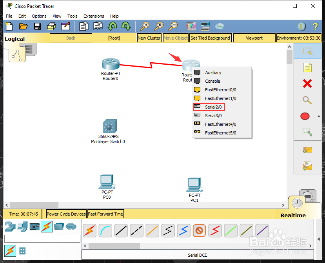Open the File menu
This screenshot has width=325, height=263.
coord(9,16)
